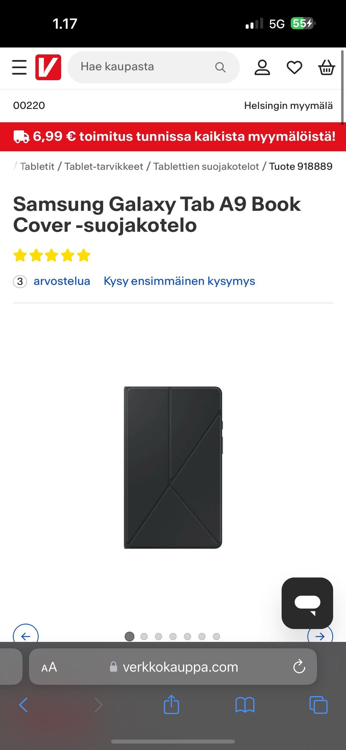Select the last image carousel dot
346x750 pixels.
(216, 636)
